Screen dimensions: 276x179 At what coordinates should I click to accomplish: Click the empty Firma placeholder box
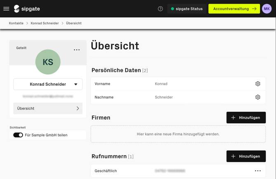178,134
